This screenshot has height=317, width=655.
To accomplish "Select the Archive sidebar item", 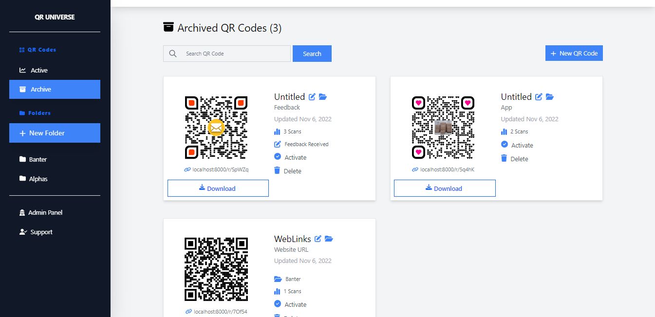I will click(x=55, y=89).
